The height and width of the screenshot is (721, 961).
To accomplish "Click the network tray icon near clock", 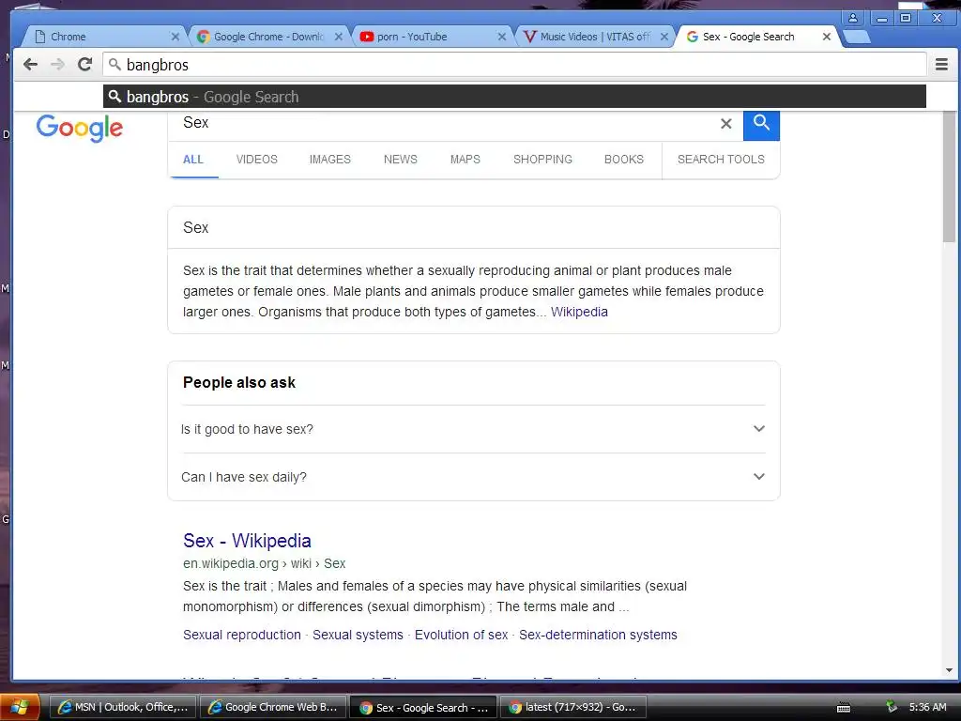I will (x=892, y=707).
